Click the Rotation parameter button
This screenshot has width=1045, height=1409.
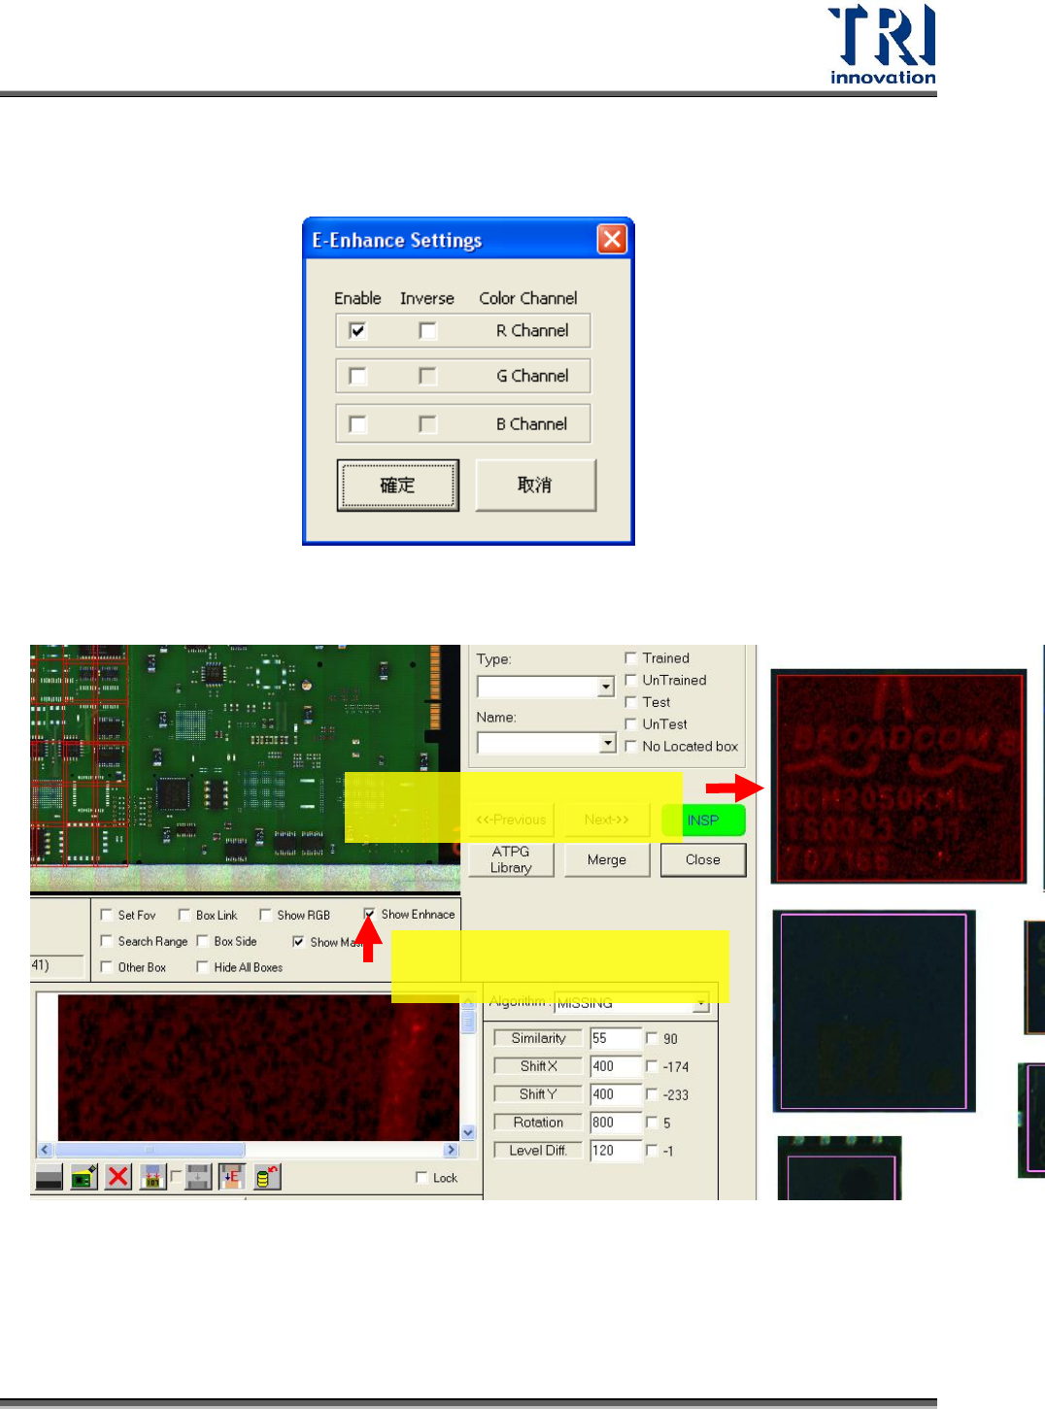click(x=538, y=1123)
